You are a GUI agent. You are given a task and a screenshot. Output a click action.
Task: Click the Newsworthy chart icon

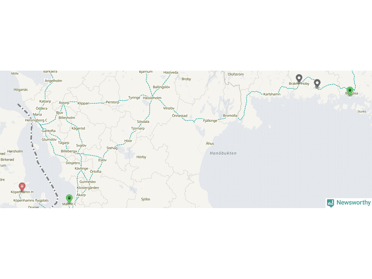[x=330, y=203]
